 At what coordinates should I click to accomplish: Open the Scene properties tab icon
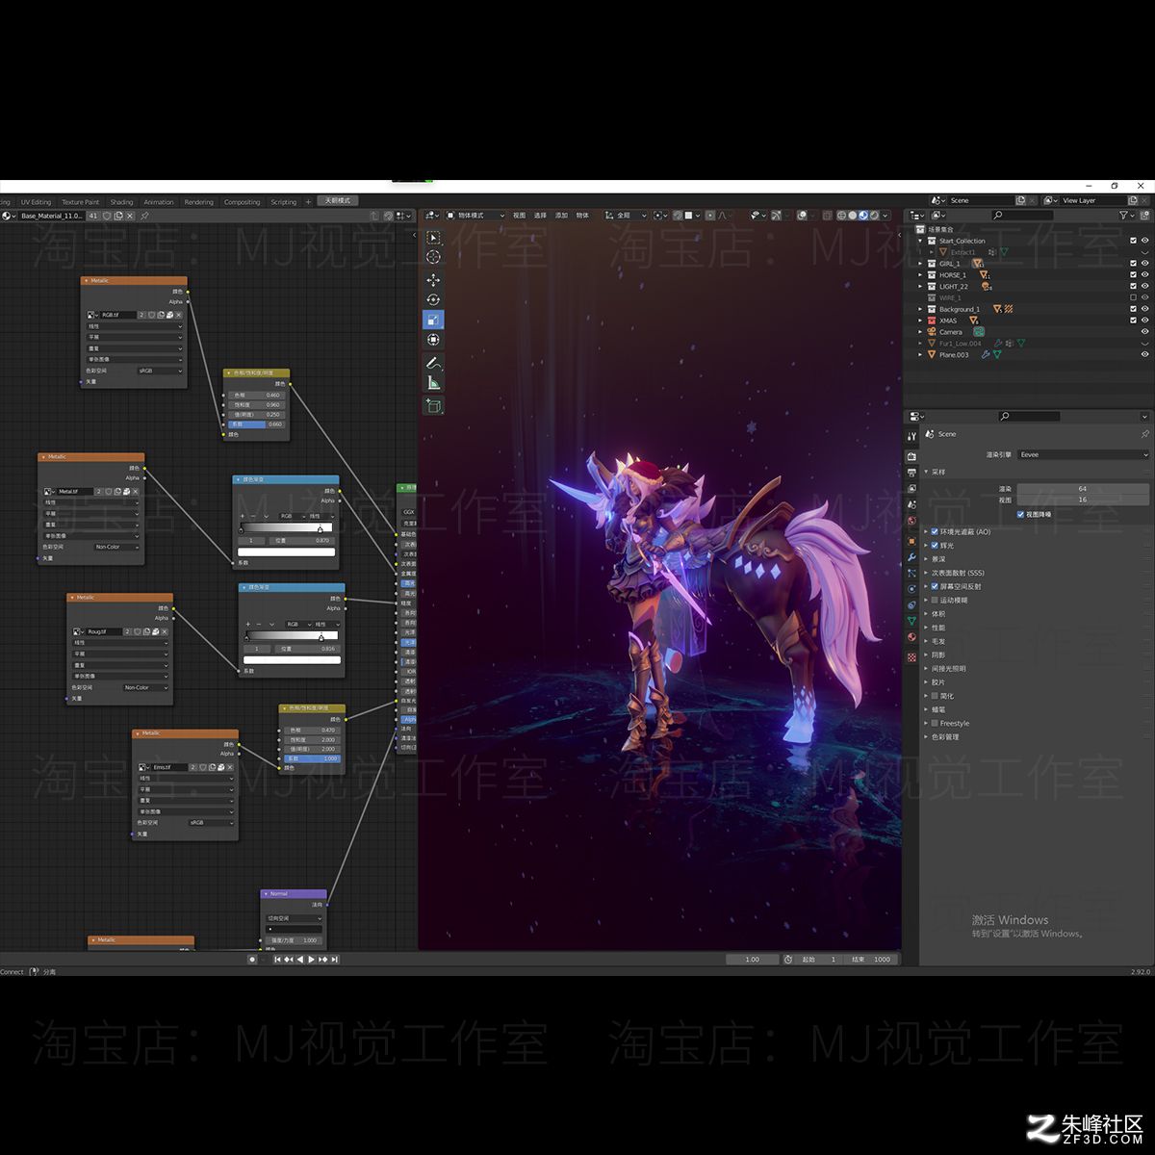(911, 505)
